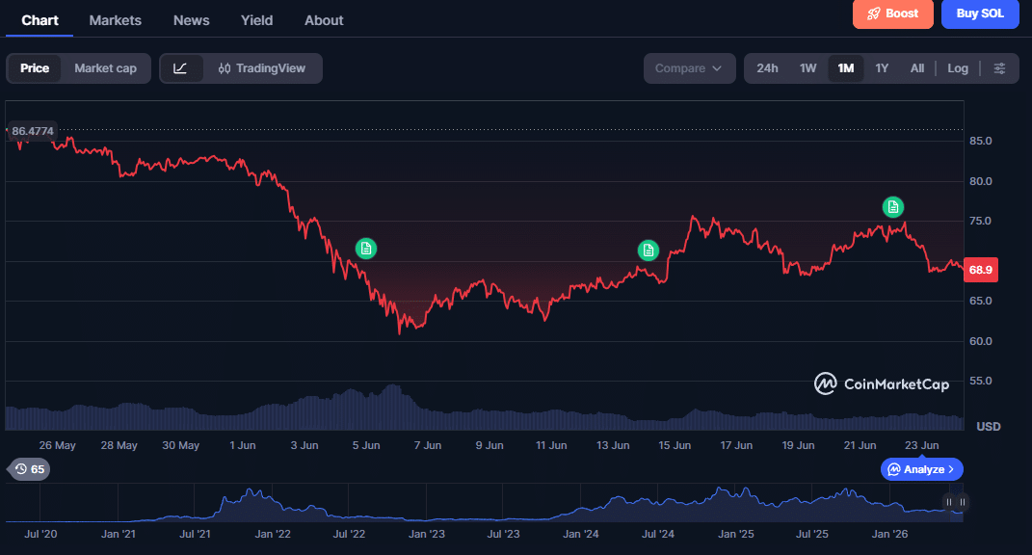Click Jul '20 on the overview timeline
This screenshot has width=1032, height=555.
pyautogui.click(x=40, y=534)
